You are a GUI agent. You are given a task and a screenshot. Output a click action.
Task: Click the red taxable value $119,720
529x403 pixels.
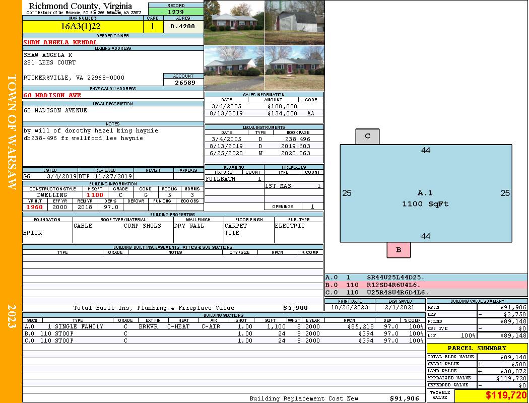[506, 395]
